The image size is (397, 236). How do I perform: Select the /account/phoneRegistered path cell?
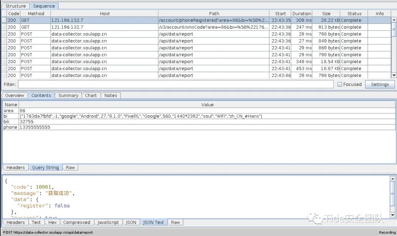click(214, 20)
